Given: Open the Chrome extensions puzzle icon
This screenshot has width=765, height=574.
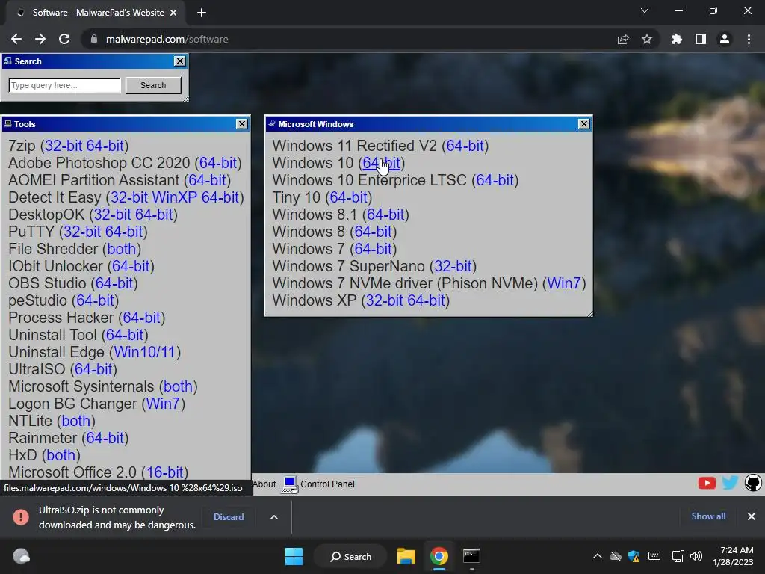Looking at the screenshot, I should tap(677, 39).
